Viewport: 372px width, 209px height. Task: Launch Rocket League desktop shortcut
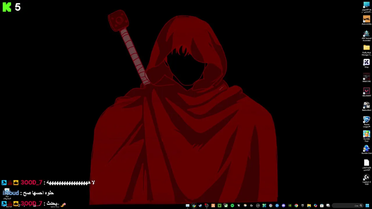click(x=366, y=122)
